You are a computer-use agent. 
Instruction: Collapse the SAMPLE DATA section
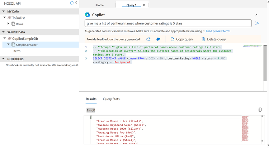(x=4, y=32)
